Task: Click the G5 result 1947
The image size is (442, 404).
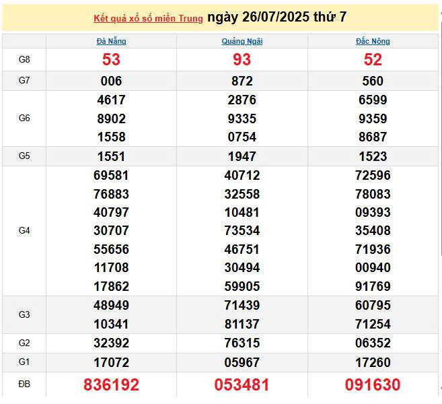Action: point(242,156)
